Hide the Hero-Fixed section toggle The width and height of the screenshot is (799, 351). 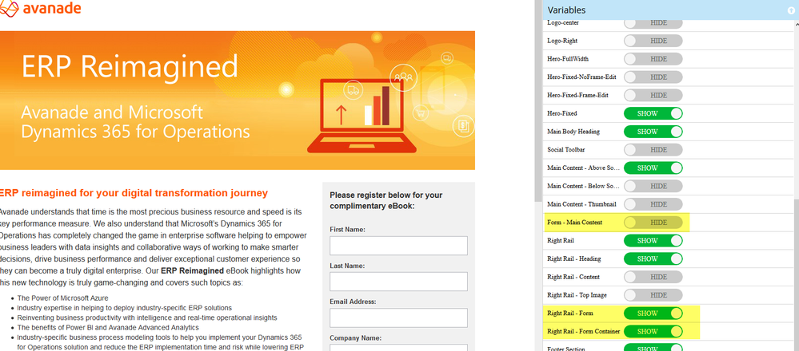click(653, 113)
